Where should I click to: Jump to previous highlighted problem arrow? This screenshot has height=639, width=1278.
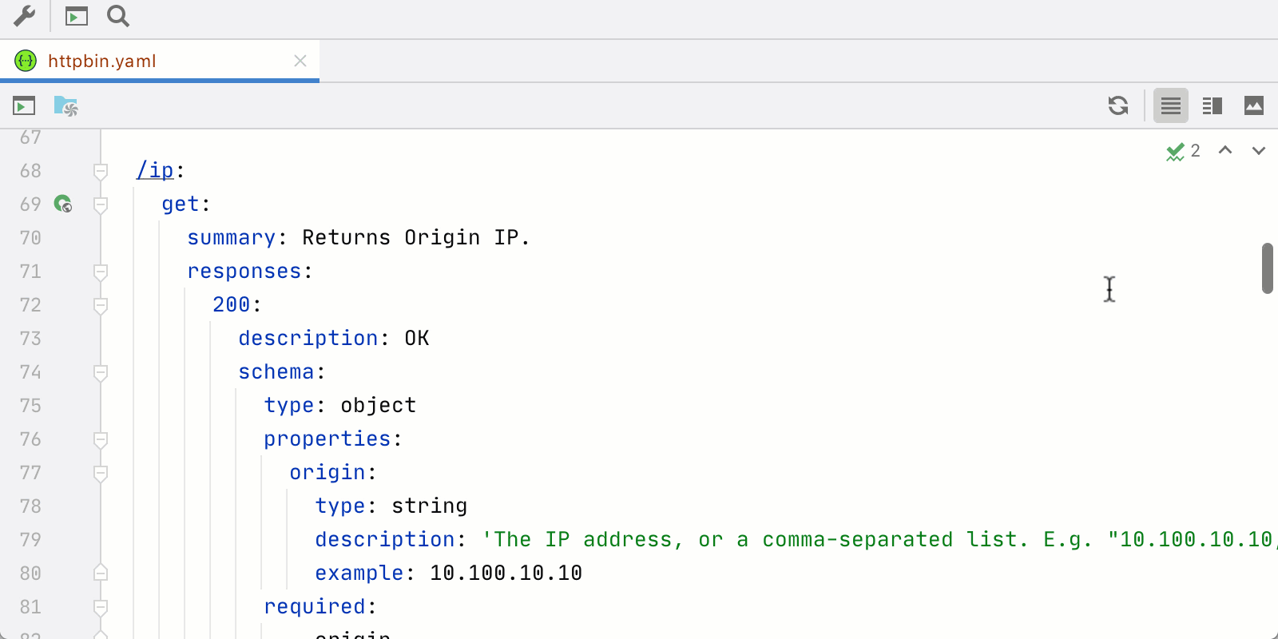1225,151
